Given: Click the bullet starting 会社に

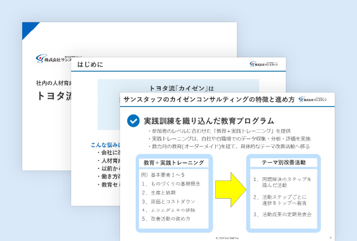Looking at the screenshot, I should click(108, 153).
